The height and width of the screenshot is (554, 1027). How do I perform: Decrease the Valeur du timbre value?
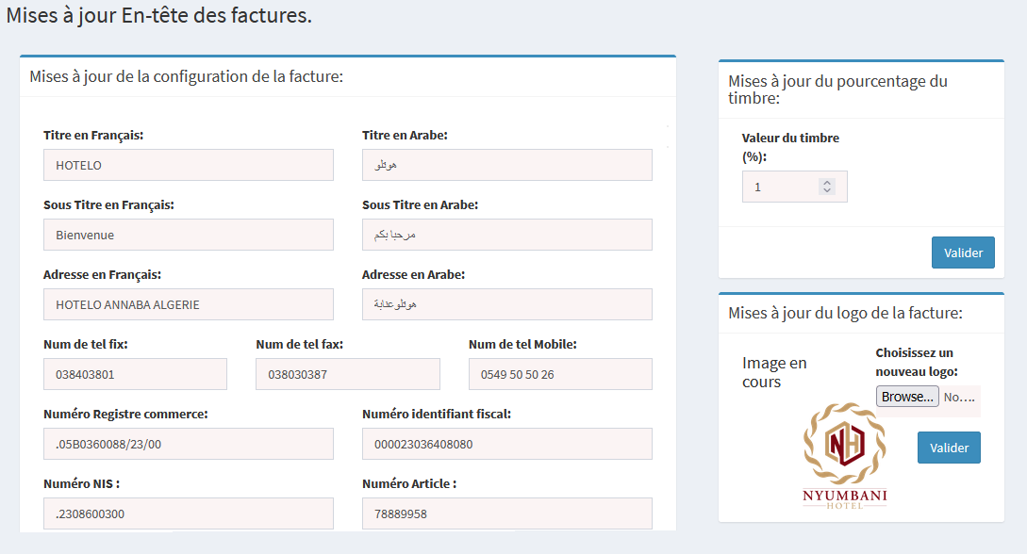point(827,191)
